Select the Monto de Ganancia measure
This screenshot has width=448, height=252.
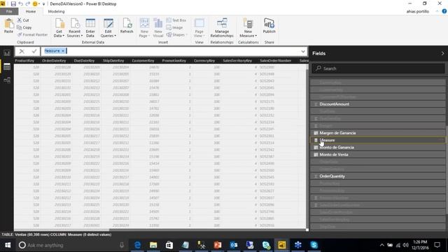(x=378, y=148)
